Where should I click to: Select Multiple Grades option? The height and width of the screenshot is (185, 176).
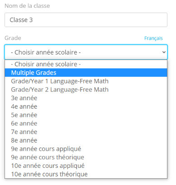[86, 73]
